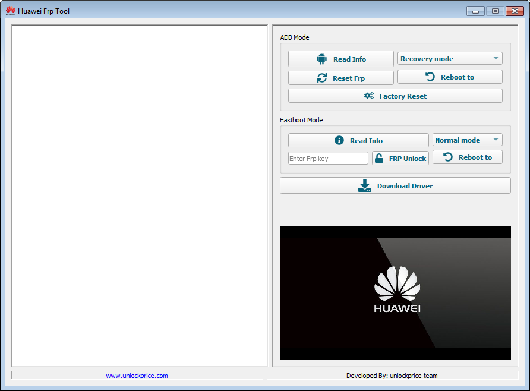Minimize the Huawei Frp Tool window
The height and width of the screenshot is (391, 530).
coord(475,11)
